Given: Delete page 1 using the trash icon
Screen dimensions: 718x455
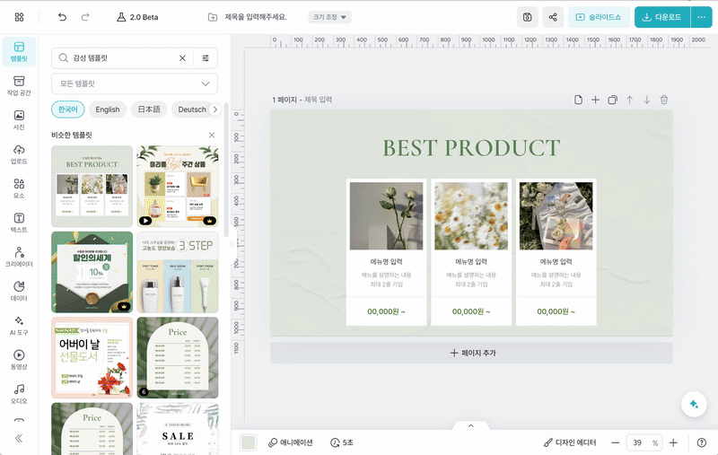Looking at the screenshot, I should click(664, 100).
